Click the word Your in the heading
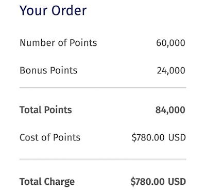This screenshot has height=191, width=206. pos(34,10)
